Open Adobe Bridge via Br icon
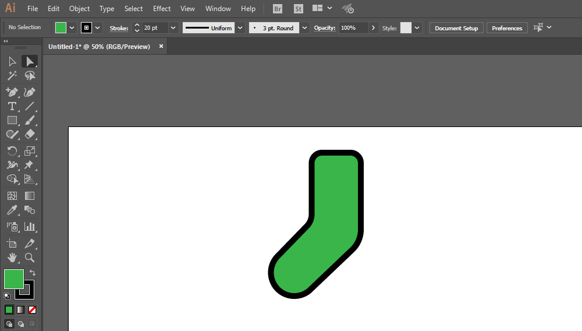This screenshot has height=331, width=582. [277, 9]
